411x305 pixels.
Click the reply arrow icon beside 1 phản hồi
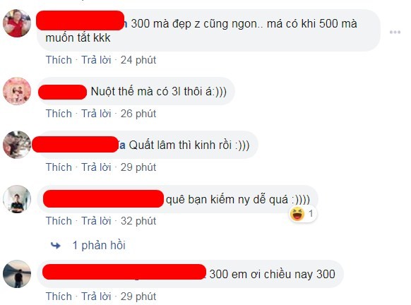click(55, 246)
